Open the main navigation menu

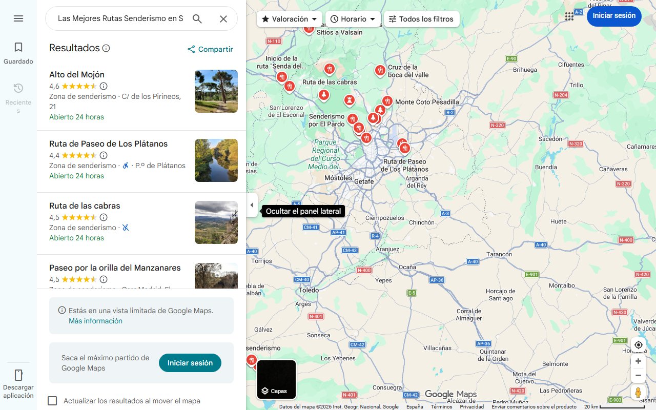pos(18,18)
